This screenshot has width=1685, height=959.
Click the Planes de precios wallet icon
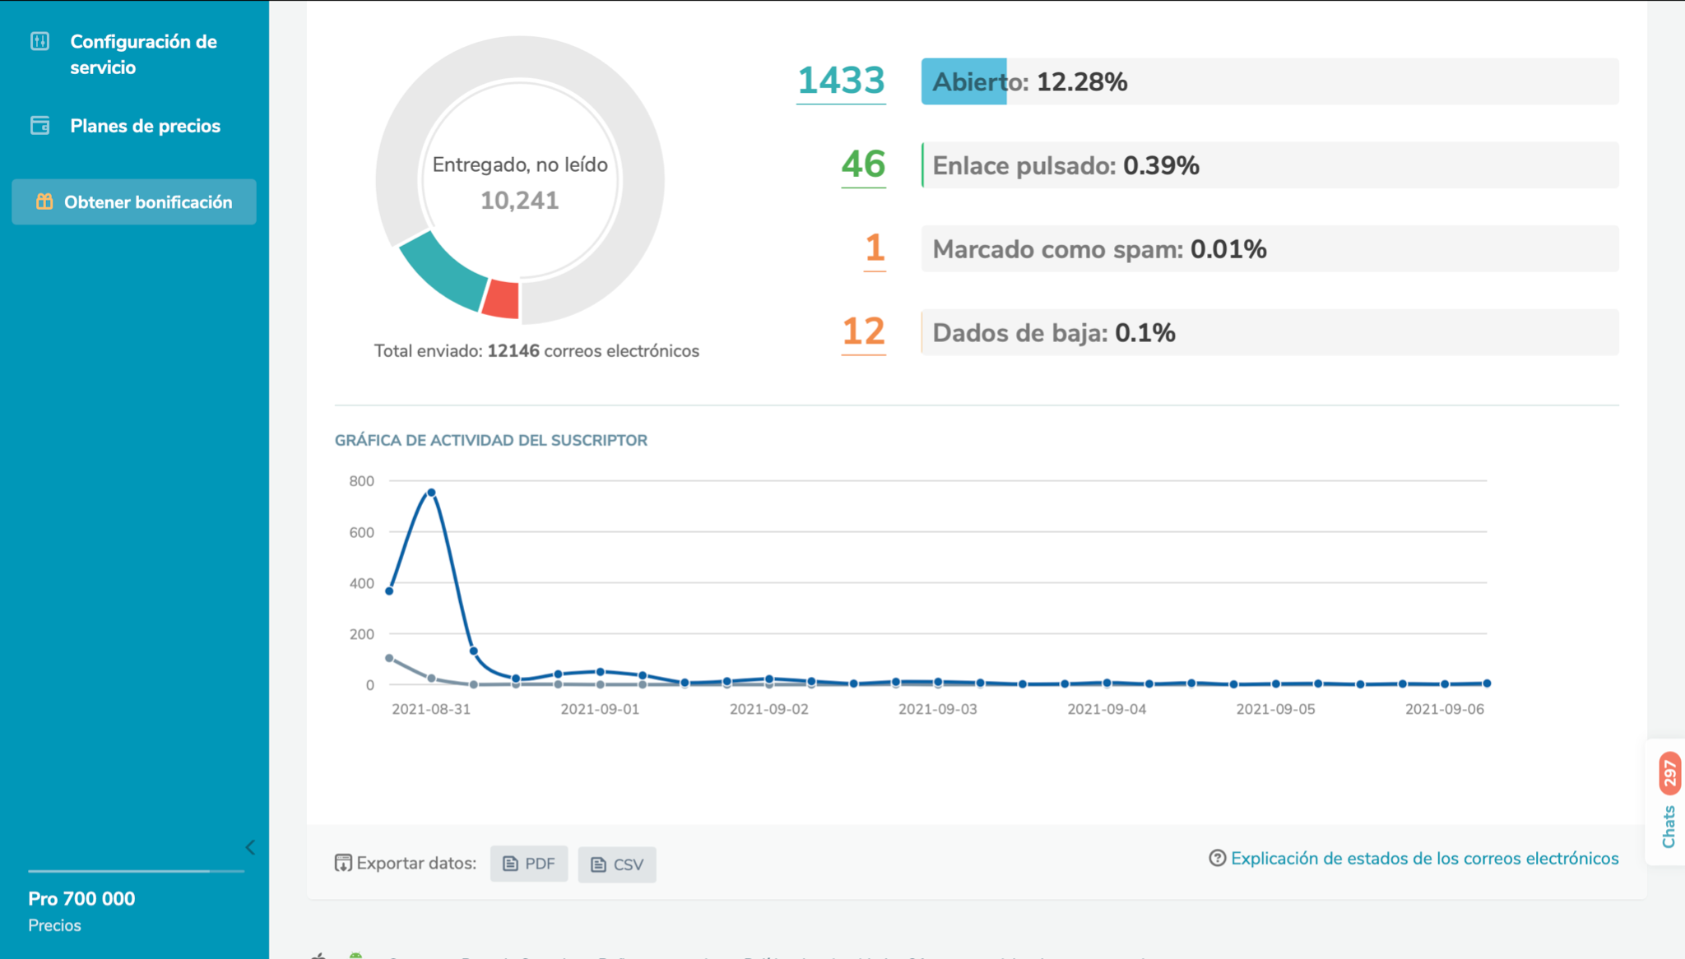[x=39, y=126]
